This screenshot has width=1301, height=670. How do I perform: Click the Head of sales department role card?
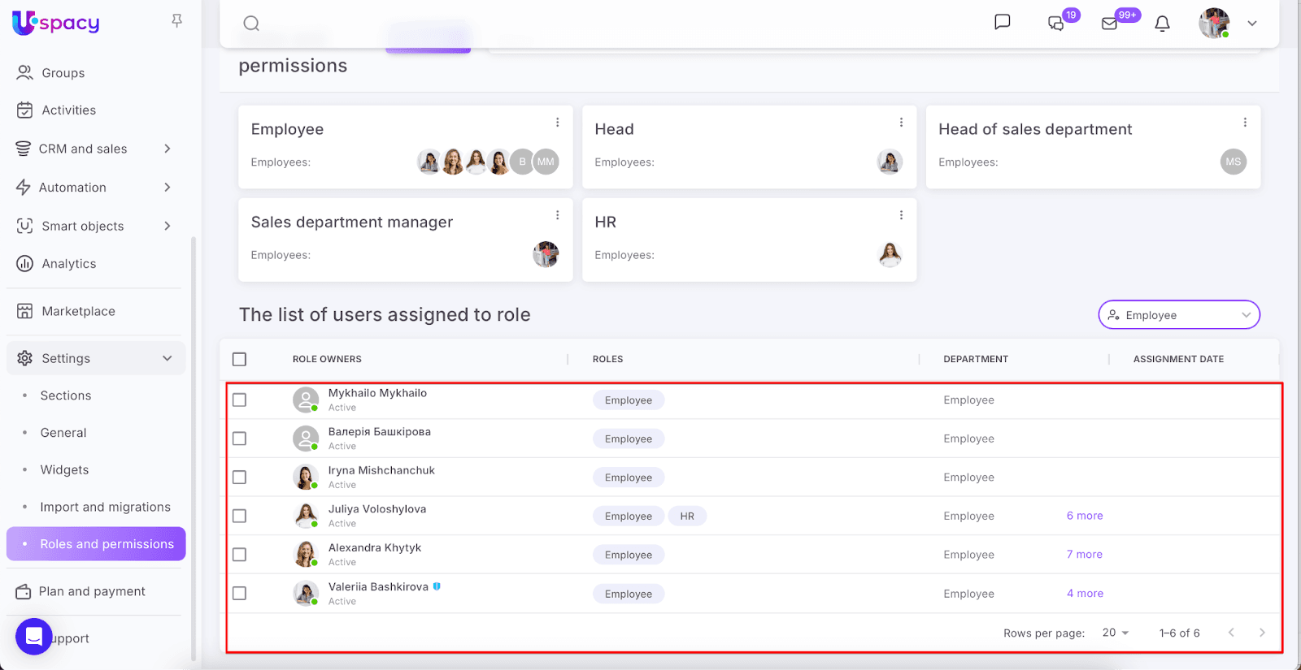1092,147
